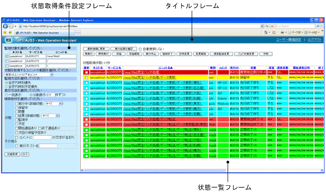
Task: Click the 実行ホスト名 text field
Action: click(48, 146)
